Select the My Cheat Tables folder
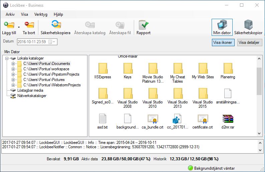 tap(178, 68)
